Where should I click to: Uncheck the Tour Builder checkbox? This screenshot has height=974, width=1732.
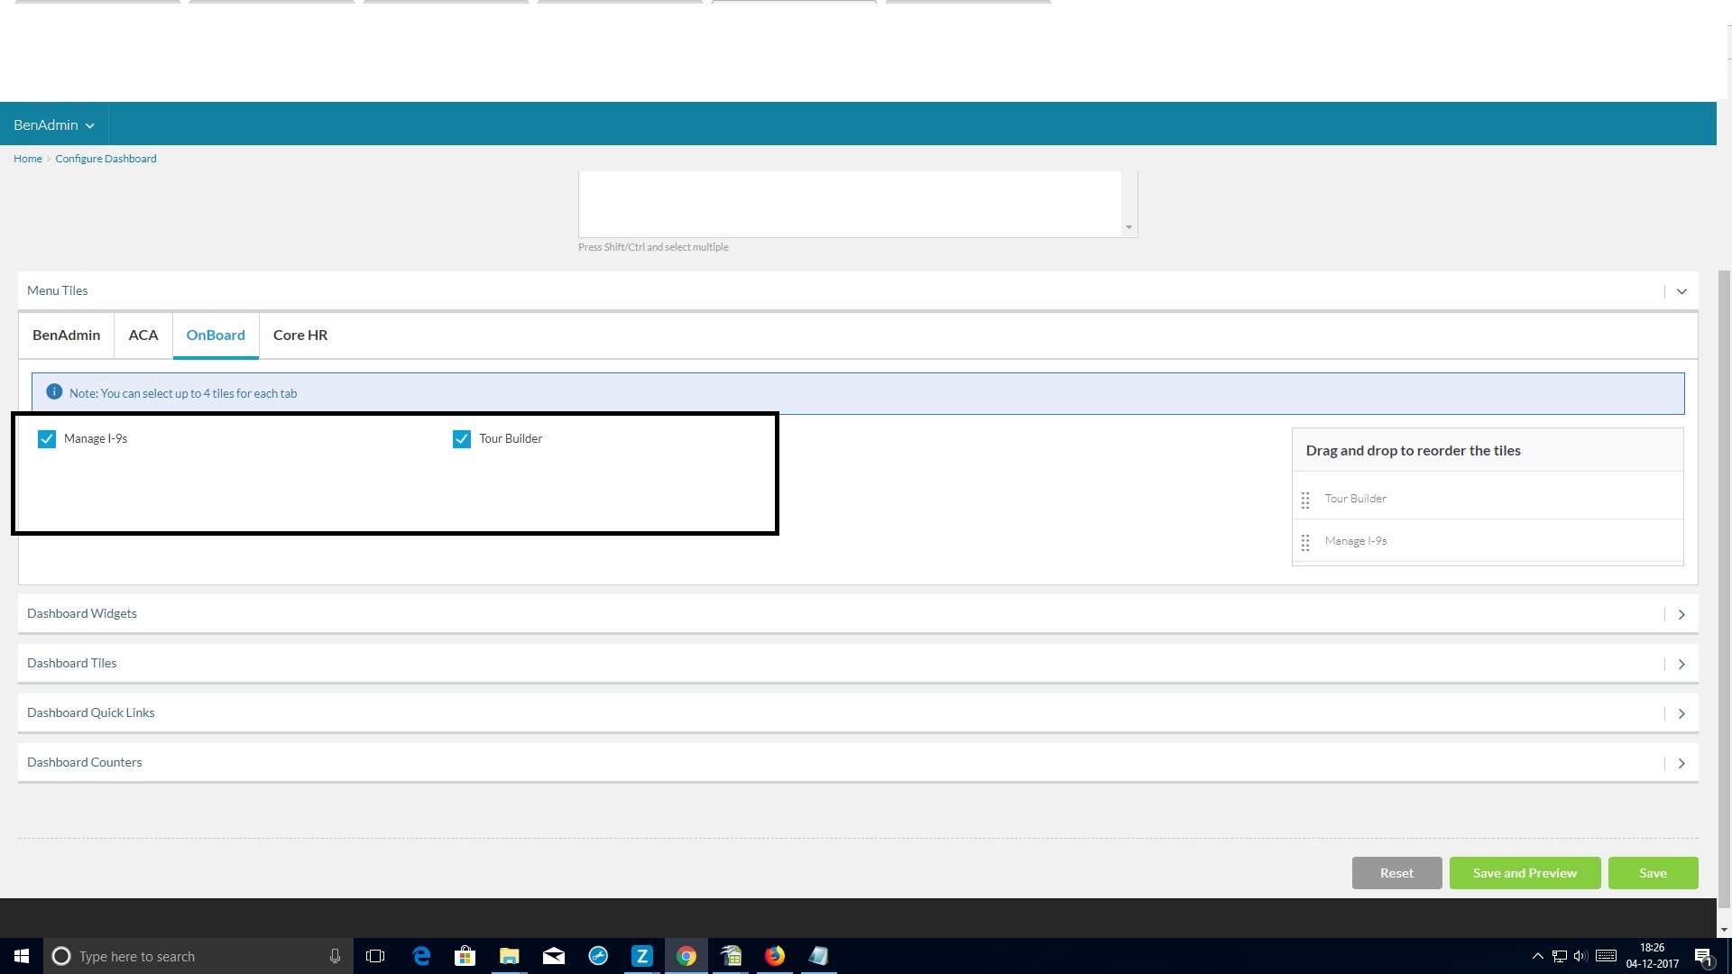click(462, 439)
